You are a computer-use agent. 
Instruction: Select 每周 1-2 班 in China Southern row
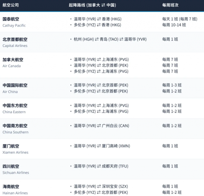click(172, 126)
